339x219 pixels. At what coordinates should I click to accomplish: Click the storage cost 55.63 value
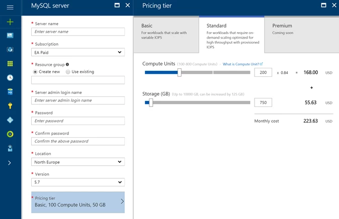[311, 102]
